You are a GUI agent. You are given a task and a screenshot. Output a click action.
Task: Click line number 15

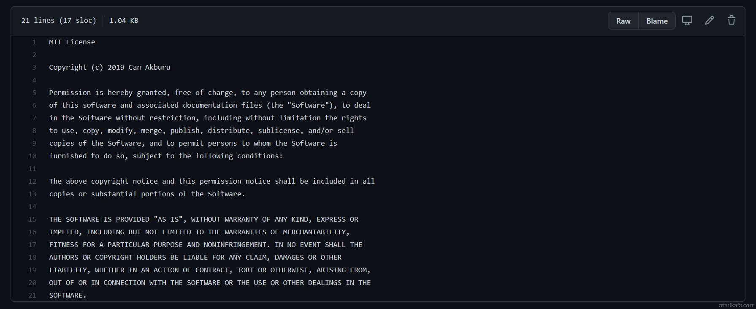33,220
